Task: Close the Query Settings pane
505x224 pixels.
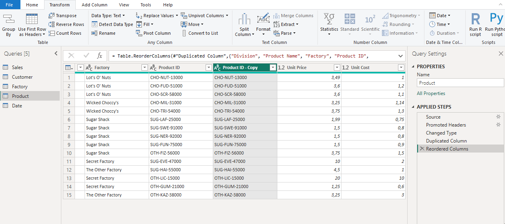Action: point(501,54)
